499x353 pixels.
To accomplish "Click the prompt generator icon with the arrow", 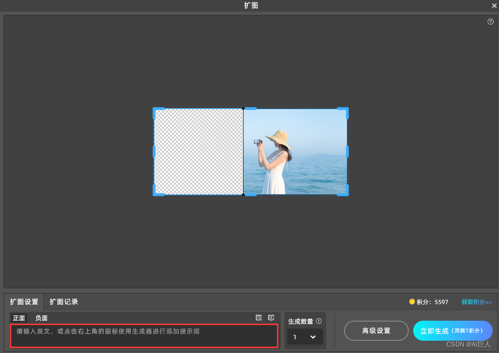I will point(259,318).
